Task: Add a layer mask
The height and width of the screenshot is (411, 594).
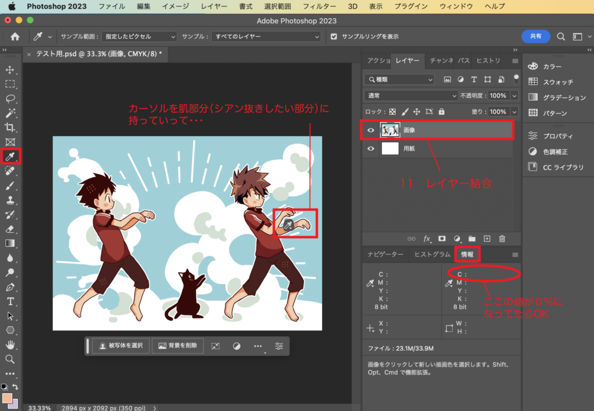Action: point(441,238)
